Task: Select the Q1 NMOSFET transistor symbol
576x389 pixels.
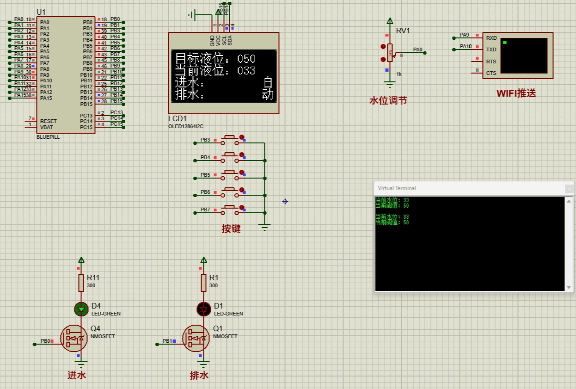Action: pos(196,338)
